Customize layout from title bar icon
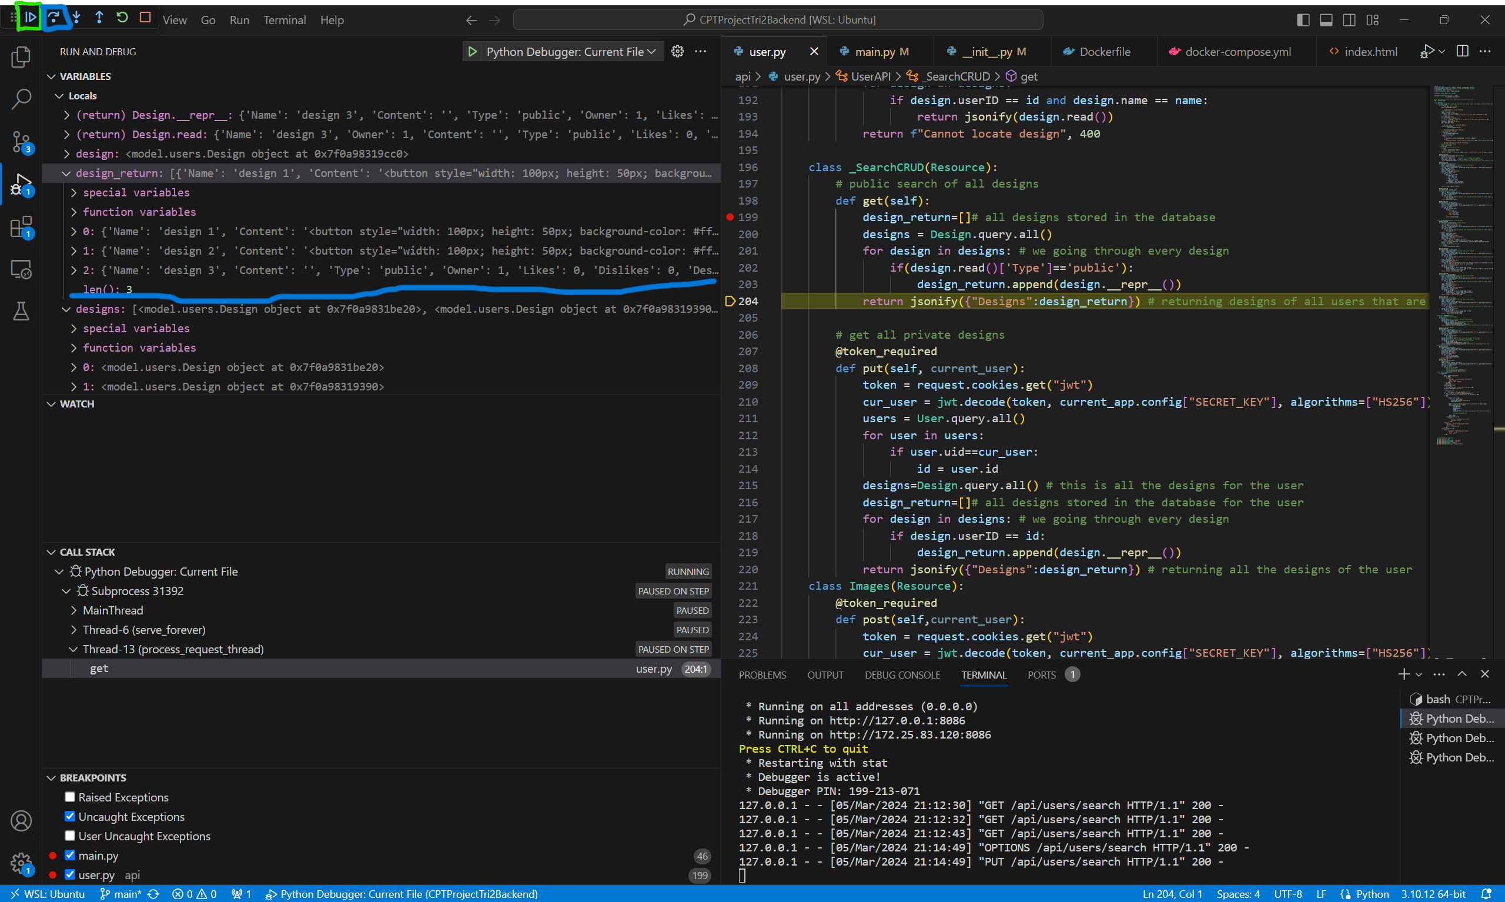1505x902 pixels. click(1373, 20)
